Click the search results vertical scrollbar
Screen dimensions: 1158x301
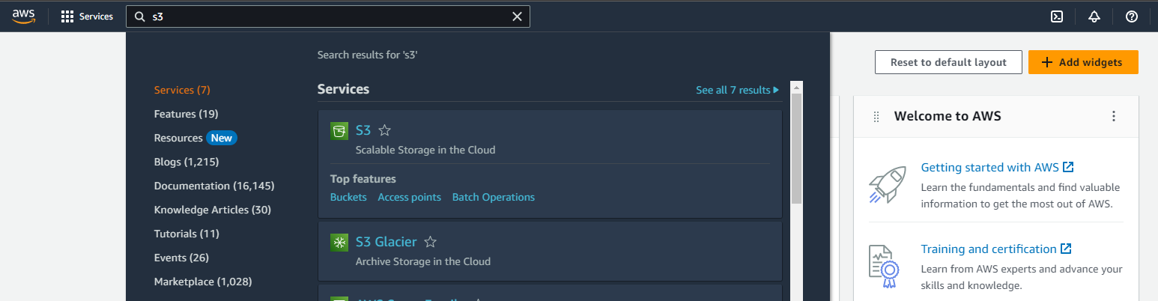tap(797, 150)
